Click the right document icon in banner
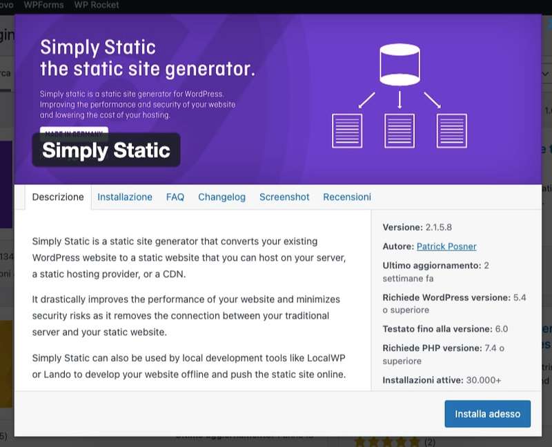Viewport: 552px width, 447px height. click(452, 130)
